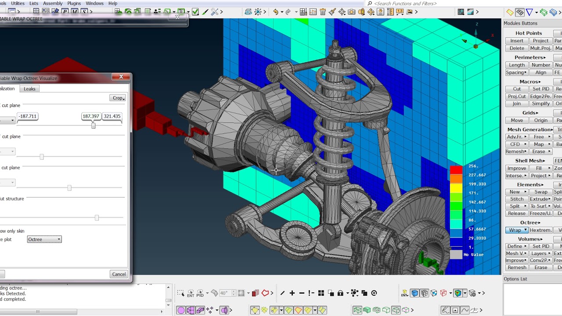The width and height of the screenshot is (562, 316).
Task: Click the -187.711 minimum value field
Action: (28, 116)
